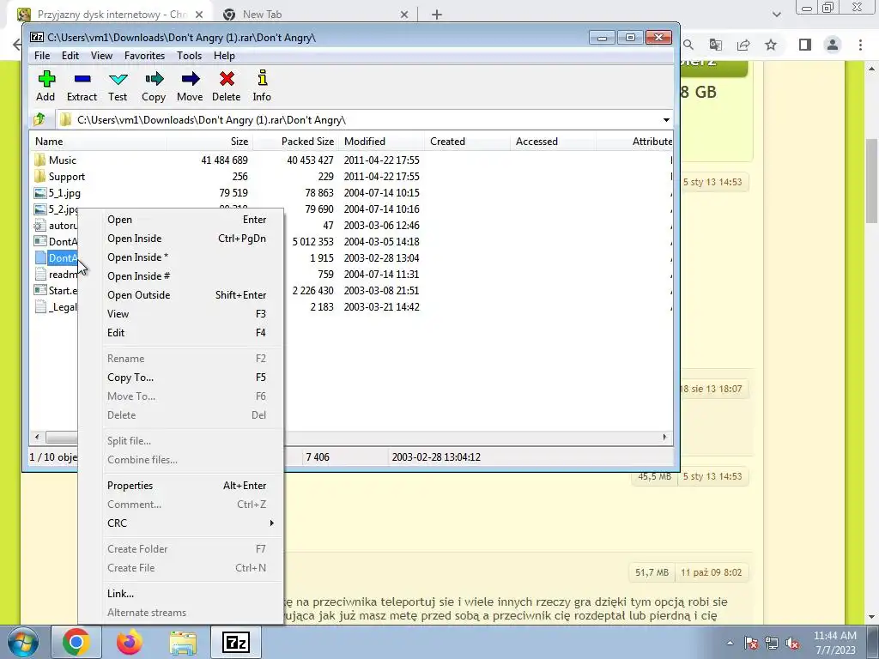Open the File menu

[42, 56]
